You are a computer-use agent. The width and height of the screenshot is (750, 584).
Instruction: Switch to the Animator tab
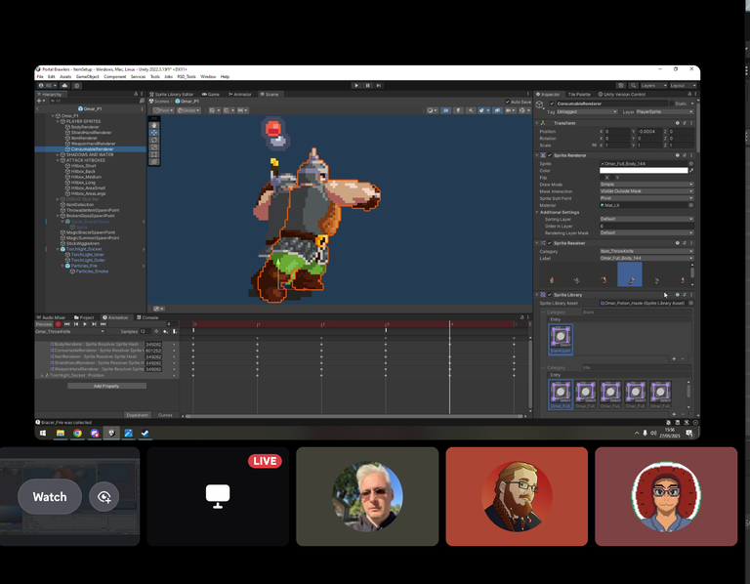click(240, 94)
